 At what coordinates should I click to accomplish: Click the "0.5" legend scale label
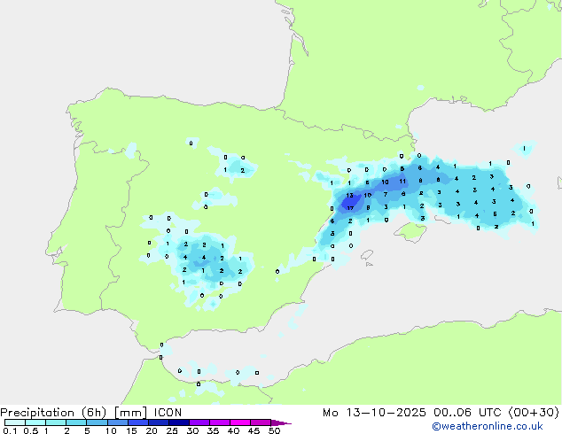[x=30, y=430]
